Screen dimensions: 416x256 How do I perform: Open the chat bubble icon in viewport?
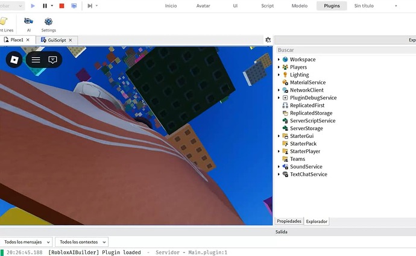coord(53,60)
